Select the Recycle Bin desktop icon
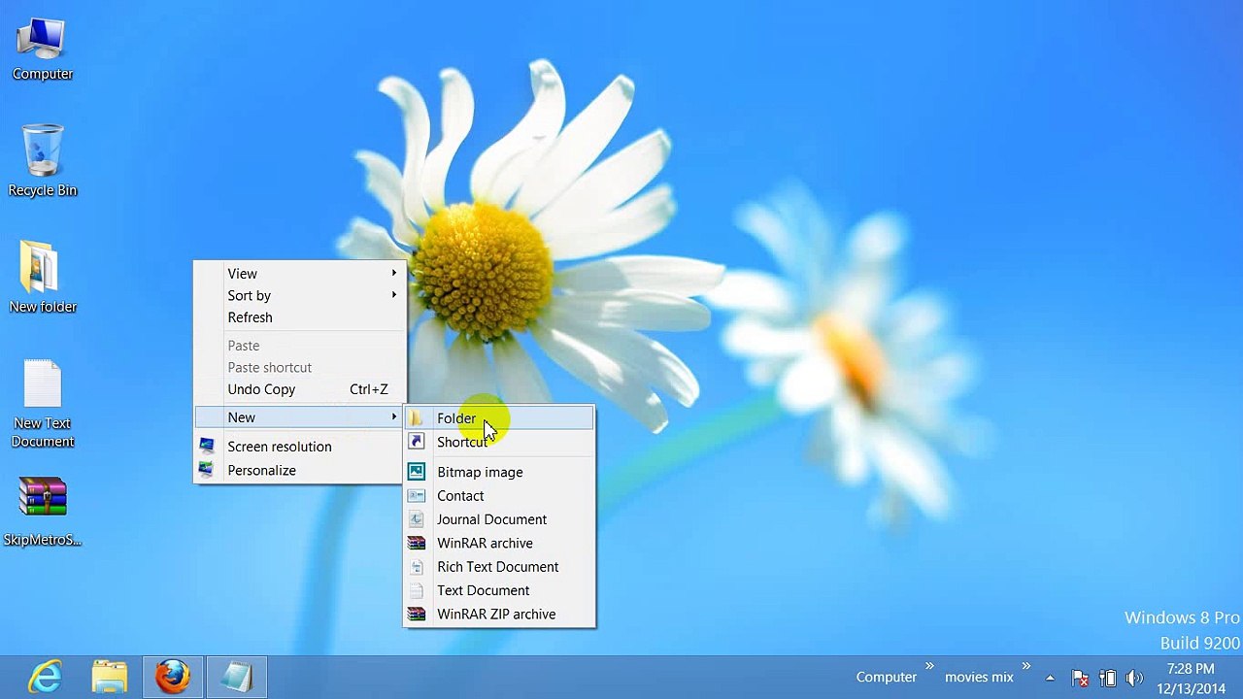This screenshot has width=1243, height=699. pos(42,161)
